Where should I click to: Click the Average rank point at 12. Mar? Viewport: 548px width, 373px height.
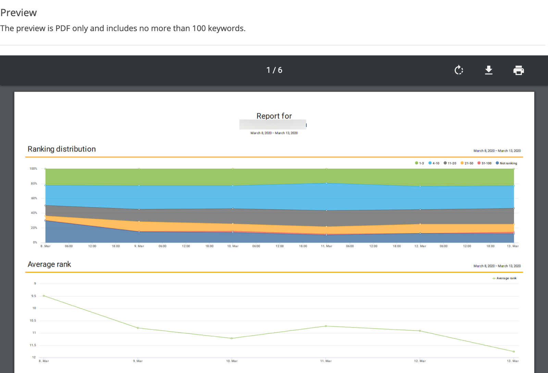pyautogui.click(x=420, y=331)
